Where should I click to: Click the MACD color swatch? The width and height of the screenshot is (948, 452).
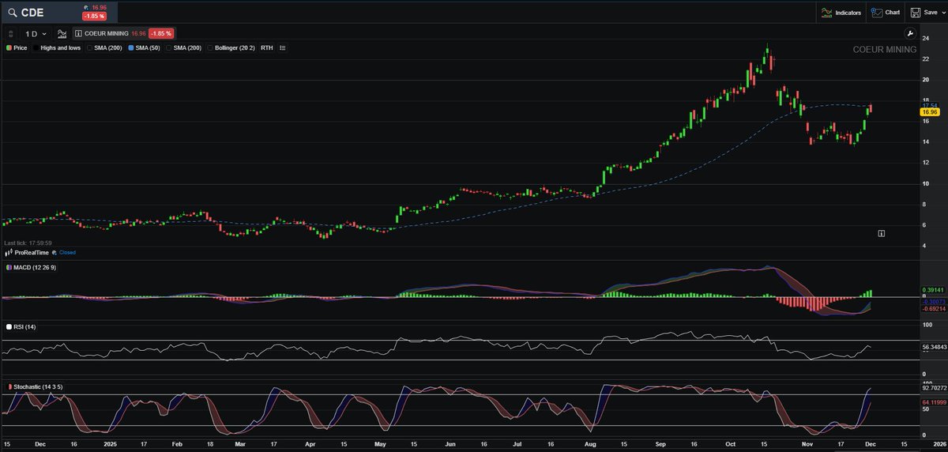coord(9,268)
